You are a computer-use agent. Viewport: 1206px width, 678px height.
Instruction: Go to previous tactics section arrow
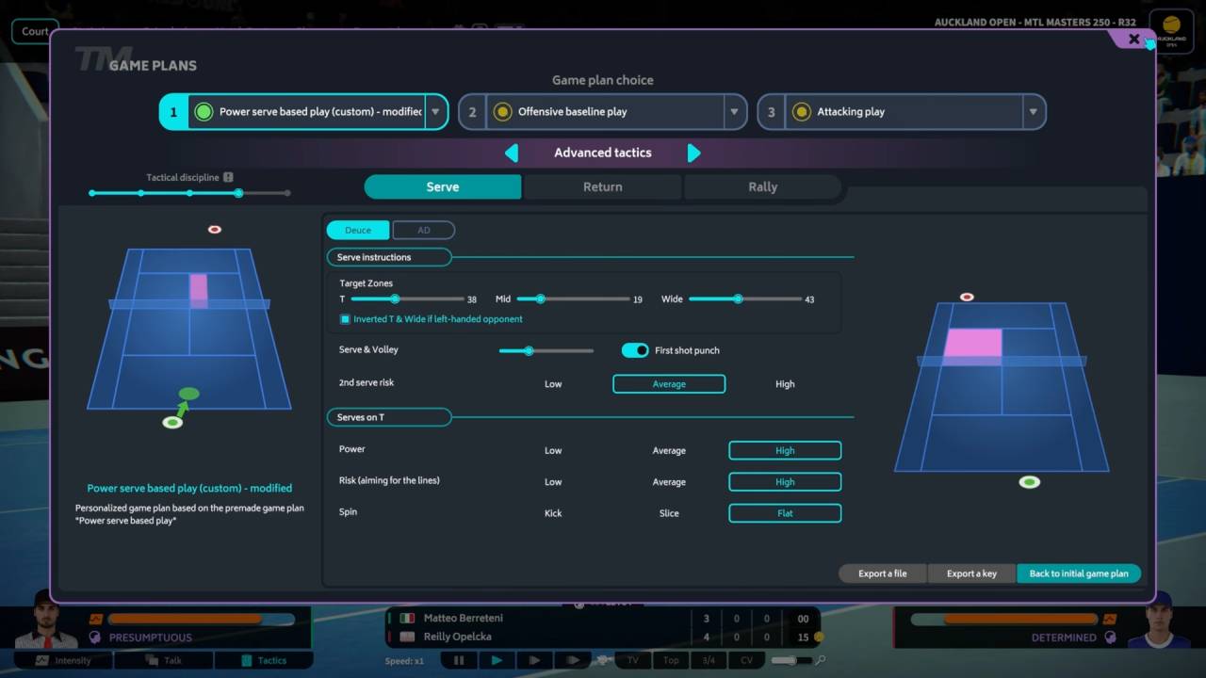point(512,153)
